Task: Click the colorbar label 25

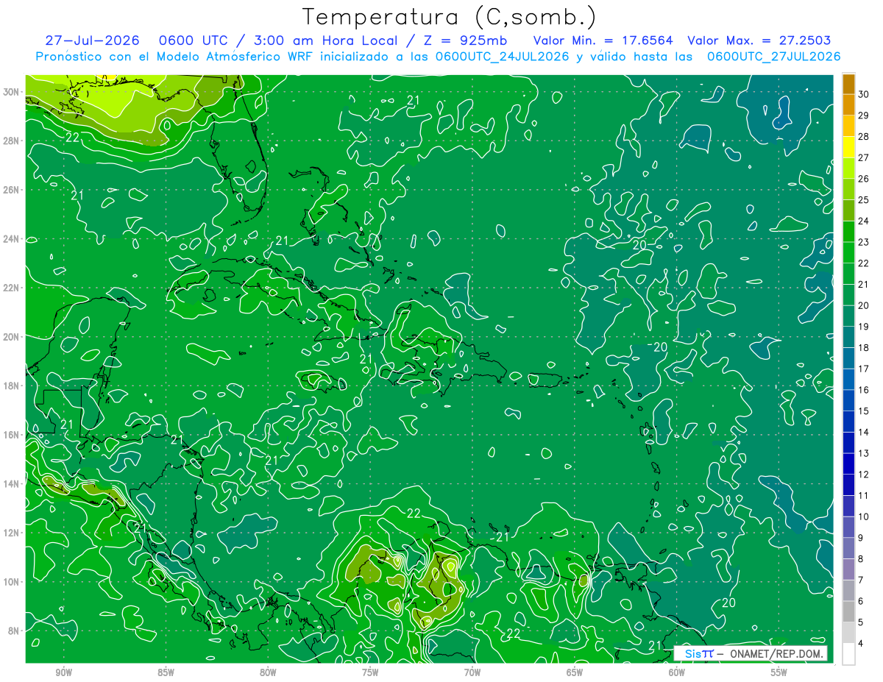Action: (865, 199)
